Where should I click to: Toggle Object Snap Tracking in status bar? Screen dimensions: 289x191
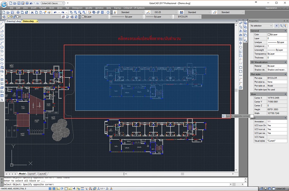tap(70, 189)
